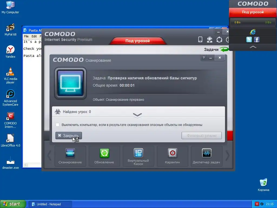Click the task name Проверка наличия обновлений text

tap(152, 78)
